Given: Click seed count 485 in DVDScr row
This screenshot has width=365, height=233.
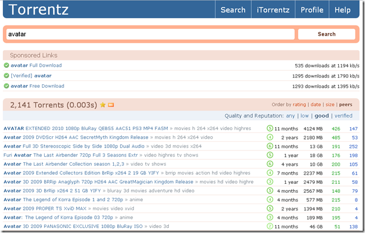Looking at the screenshot, I should (336, 137).
